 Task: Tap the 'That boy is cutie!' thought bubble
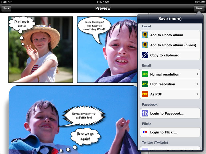(x=22, y=24)
